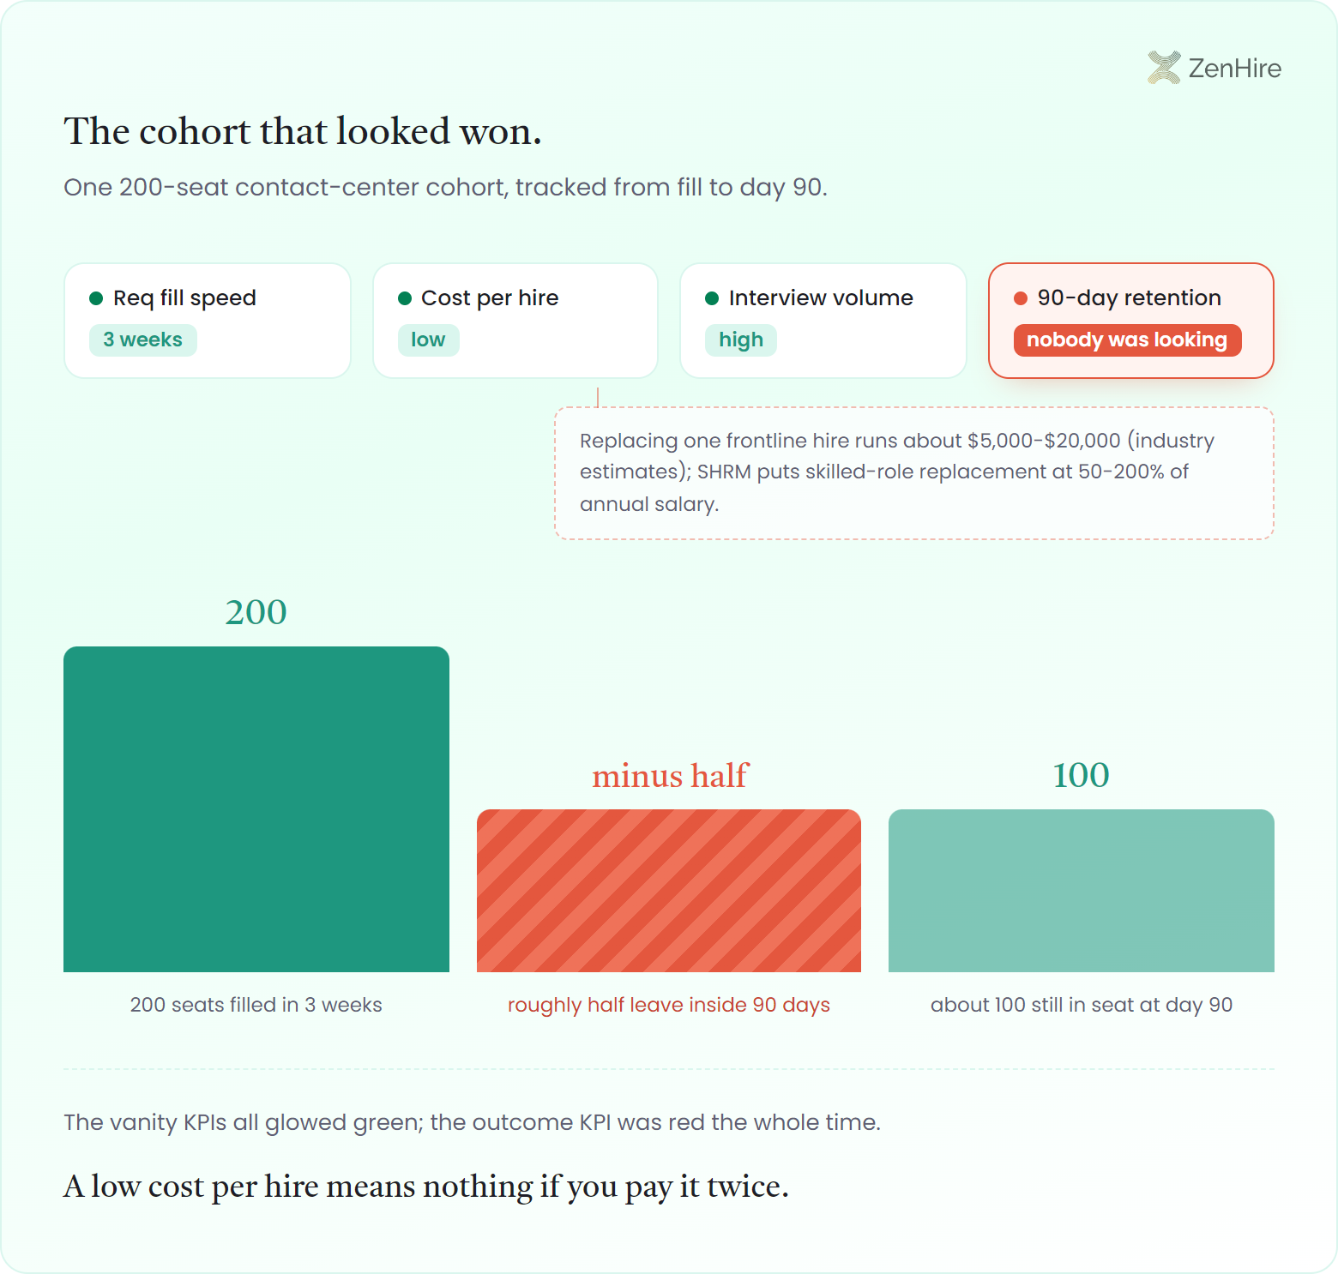Select the '3 weeks' badge
The width and height of the screenshot is (1338, 1274).
click(143, 340)
